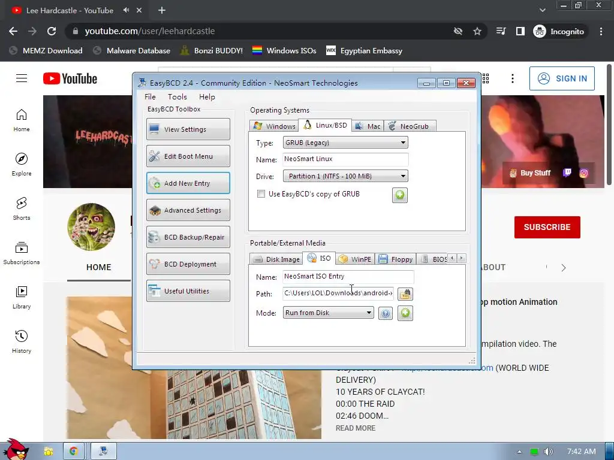Open YouTube settings three-dot menu
The height and width of the screenshot is (460, 614).
(x=512, y=78)
